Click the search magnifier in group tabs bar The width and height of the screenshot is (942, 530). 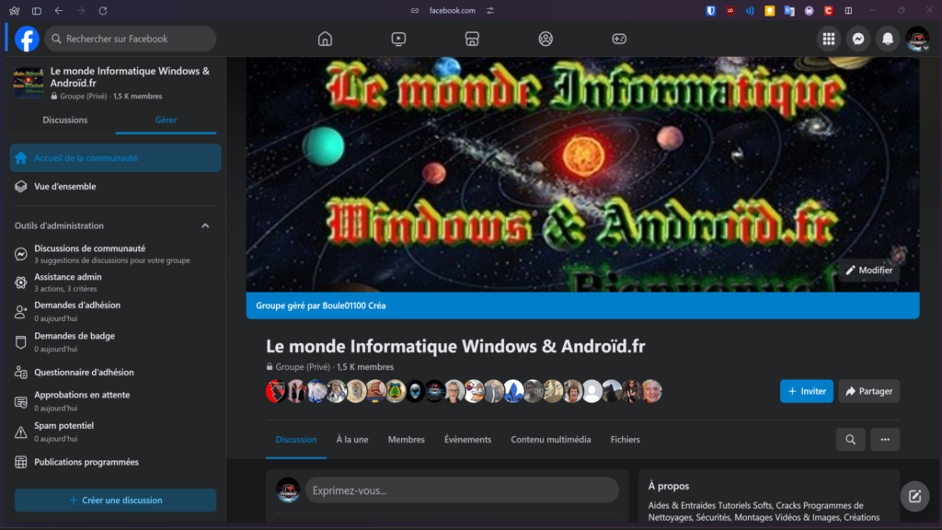click(851, 440)
